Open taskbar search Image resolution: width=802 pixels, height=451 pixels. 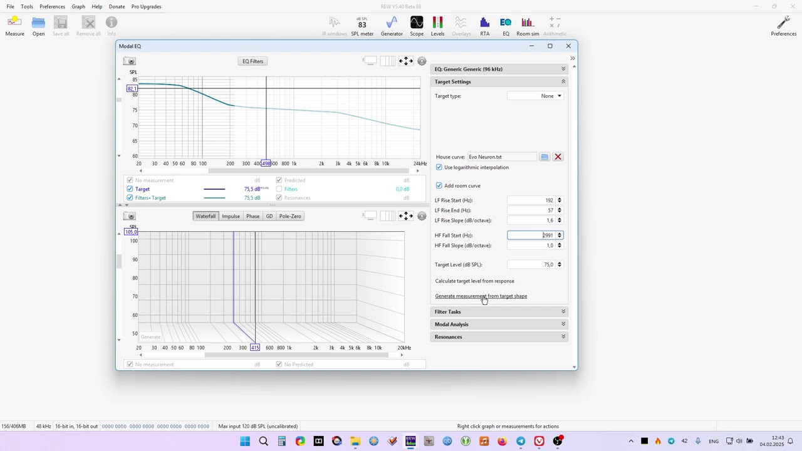click(x=263, y=441)
